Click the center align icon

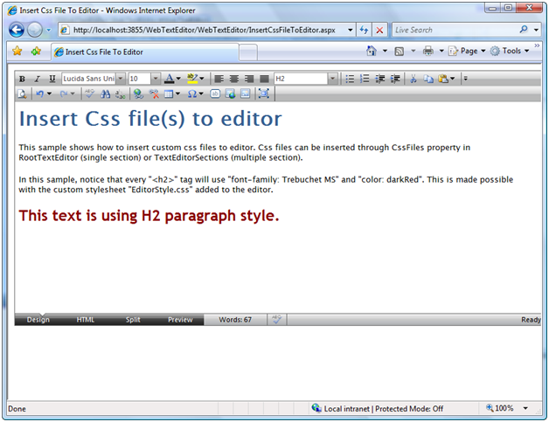tap(234, 79)
